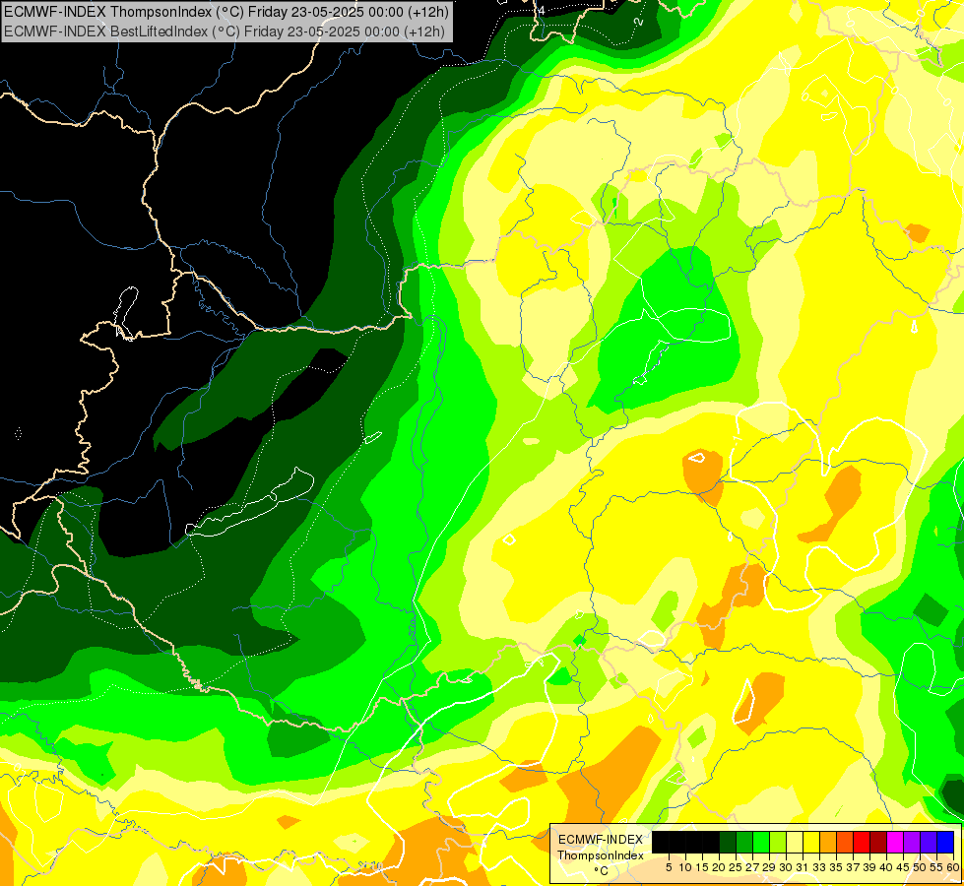Click the legend tick value 30

tap(786, 867)
